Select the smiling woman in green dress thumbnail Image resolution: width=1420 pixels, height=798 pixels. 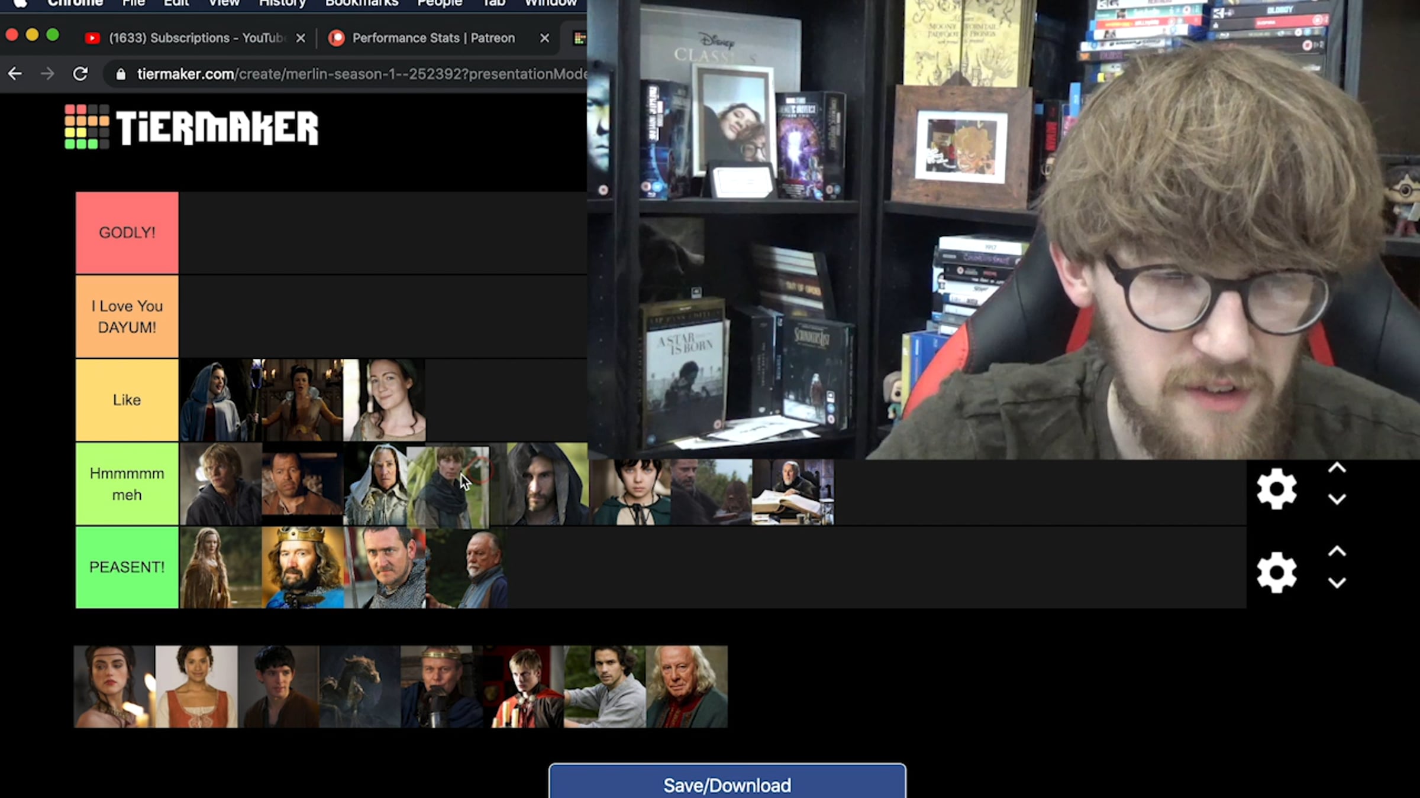coord(385,400)
